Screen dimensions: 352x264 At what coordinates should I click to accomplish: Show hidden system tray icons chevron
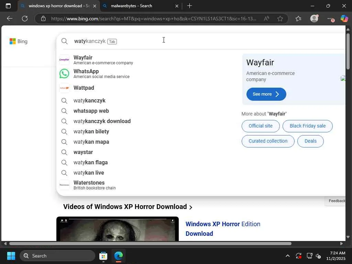[288, 256]
